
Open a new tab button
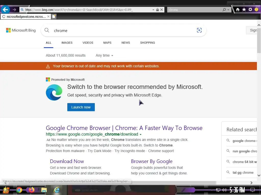(x=54, y=17)
